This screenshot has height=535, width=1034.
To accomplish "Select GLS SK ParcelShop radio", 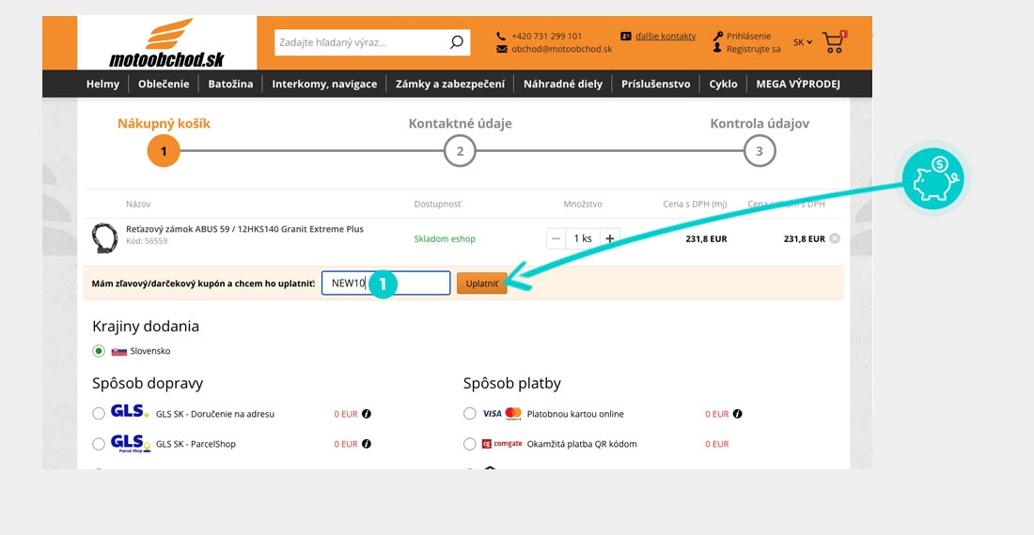I will [99, 444].
